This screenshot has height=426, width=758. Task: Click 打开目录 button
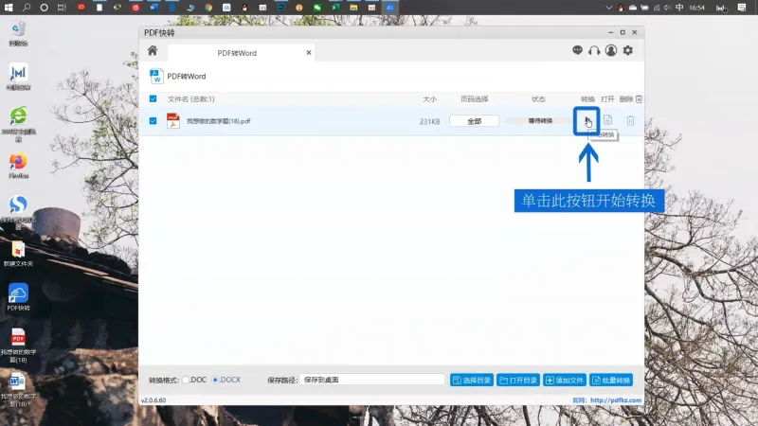tap(517, 381)
